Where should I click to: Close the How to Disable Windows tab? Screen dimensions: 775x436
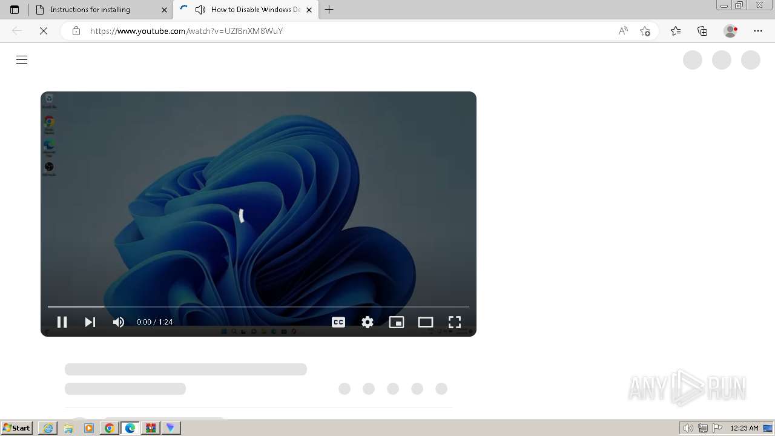click(309, 10)
